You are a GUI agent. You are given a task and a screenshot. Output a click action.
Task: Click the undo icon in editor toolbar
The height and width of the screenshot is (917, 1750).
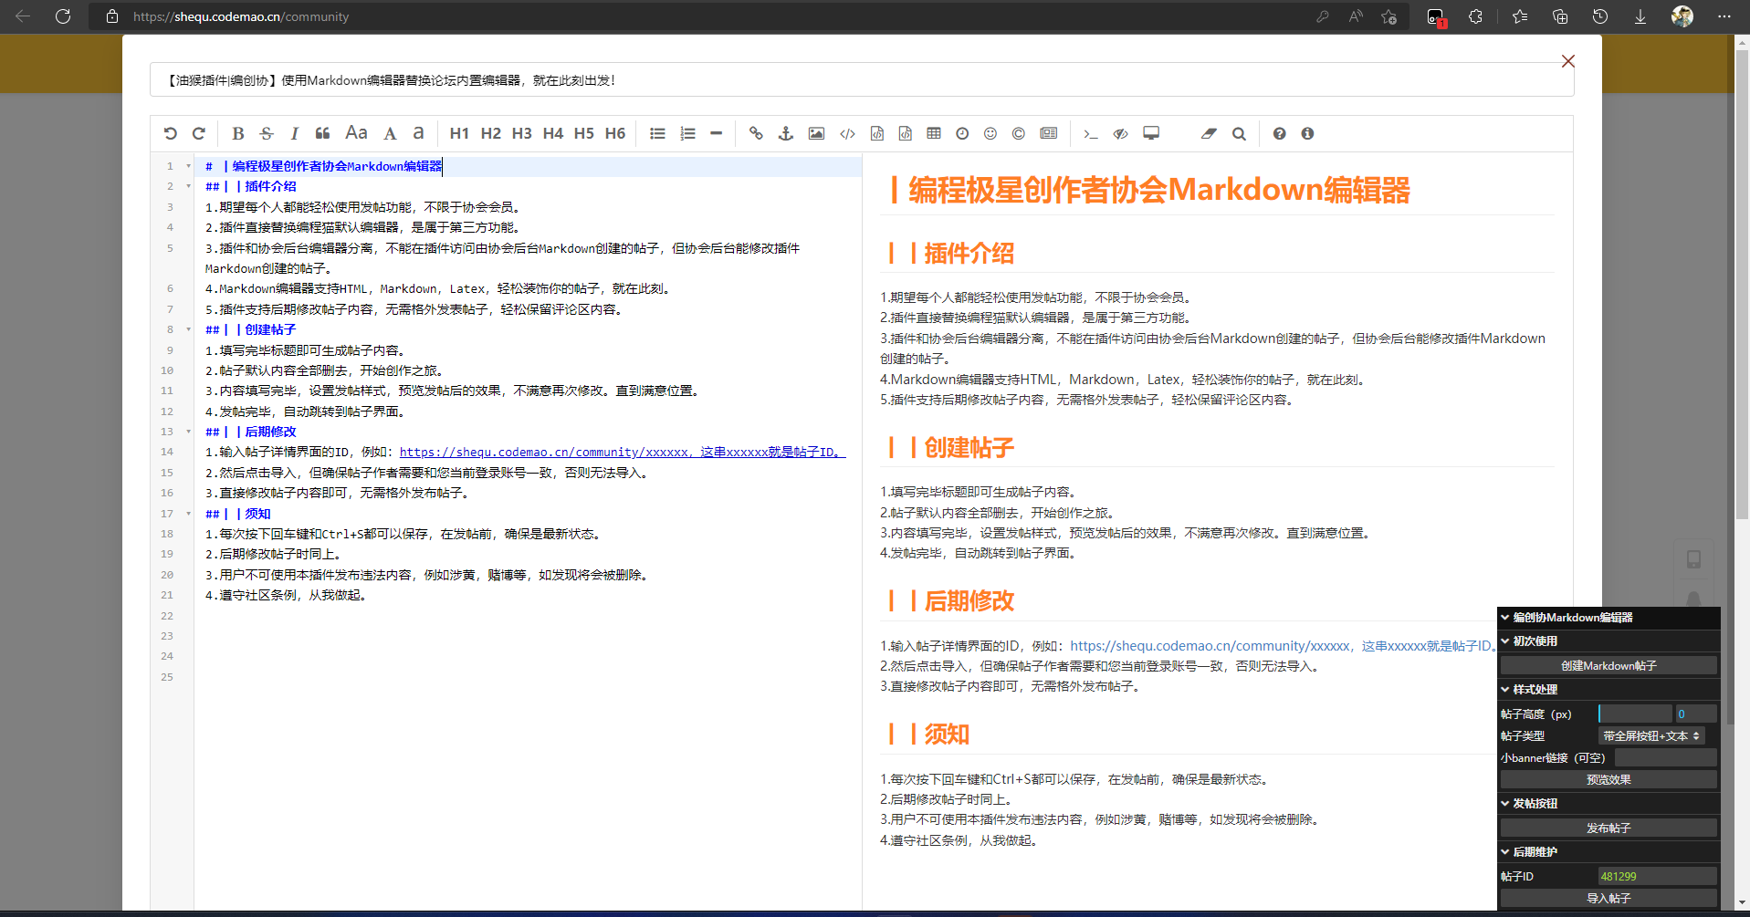coord(170,133)
